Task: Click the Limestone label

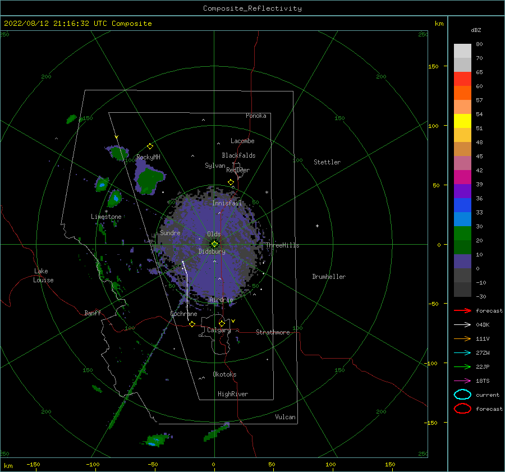Action: tap(106, 217)
